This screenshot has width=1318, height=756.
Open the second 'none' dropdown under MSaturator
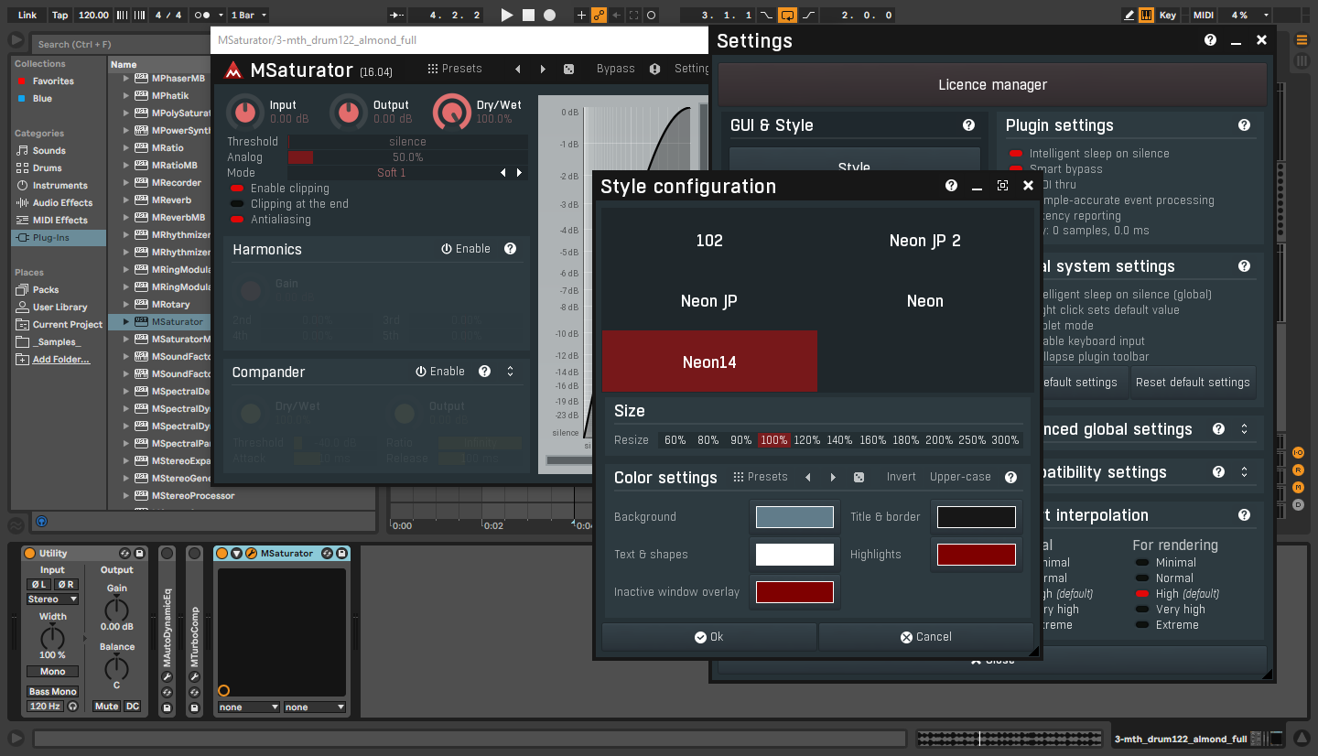315,707
